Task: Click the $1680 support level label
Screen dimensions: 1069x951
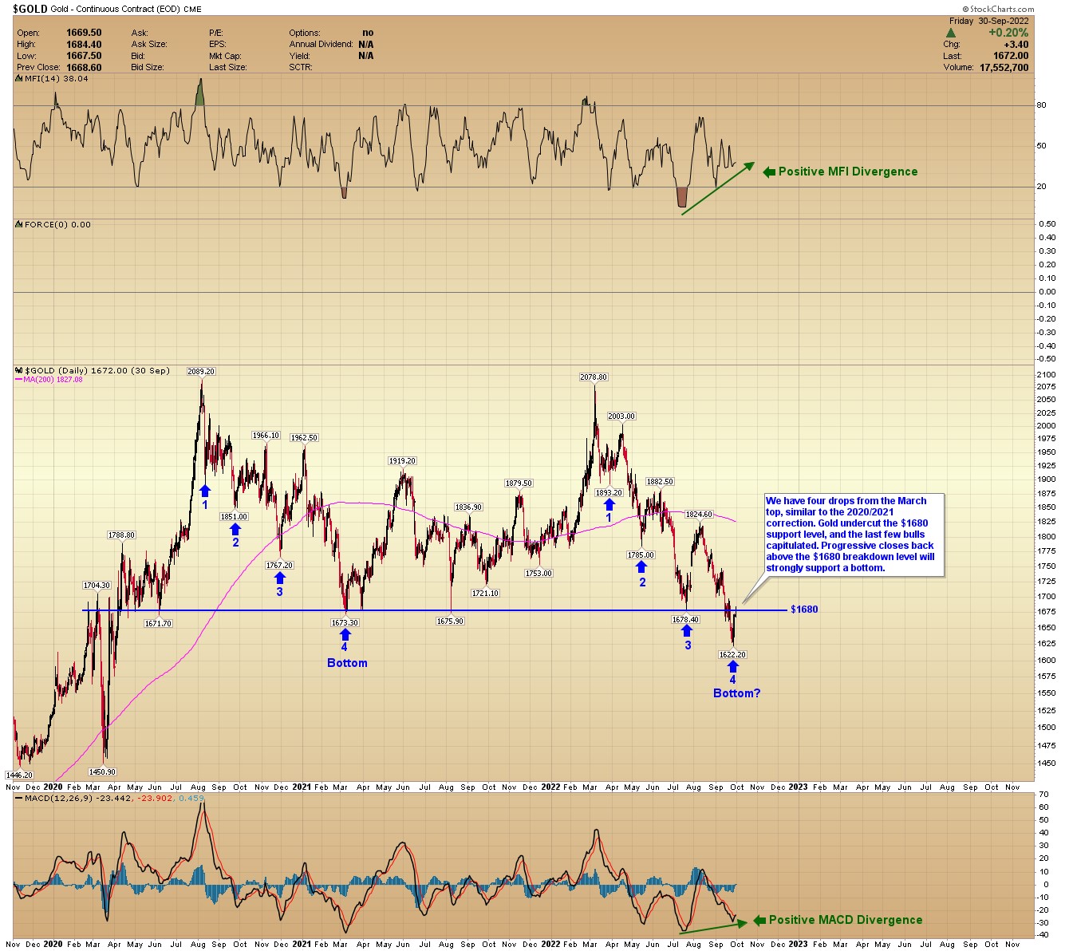Action: coord(804,610)
